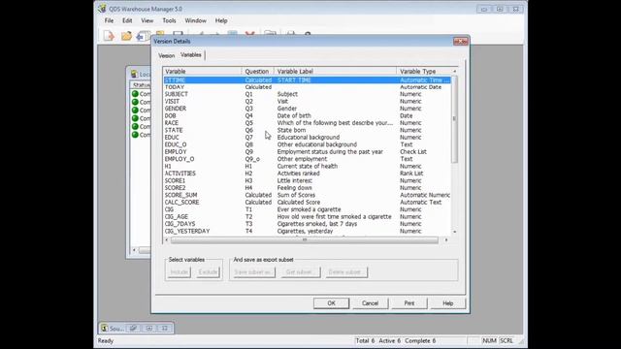Sort by the Variable Type column header
621x349 pixels.
click(x=423, y=71)
